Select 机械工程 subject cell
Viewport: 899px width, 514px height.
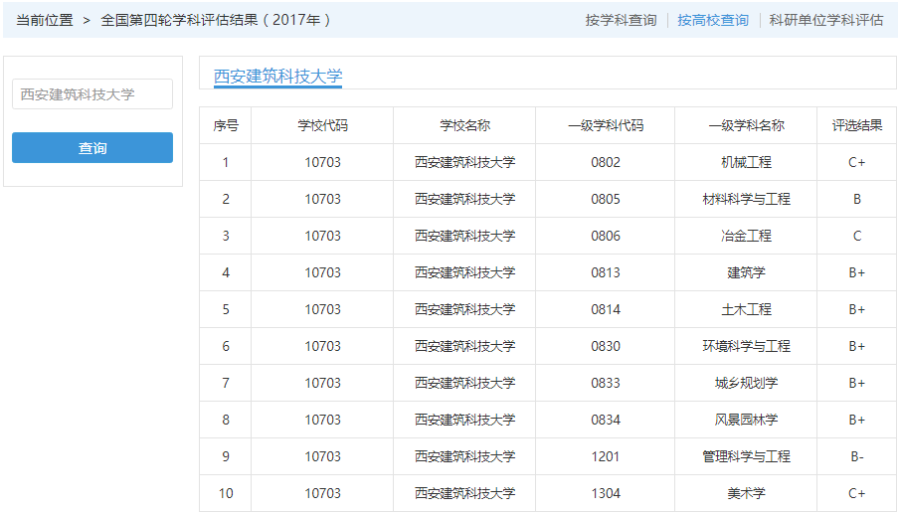click(x=746, y=162)
